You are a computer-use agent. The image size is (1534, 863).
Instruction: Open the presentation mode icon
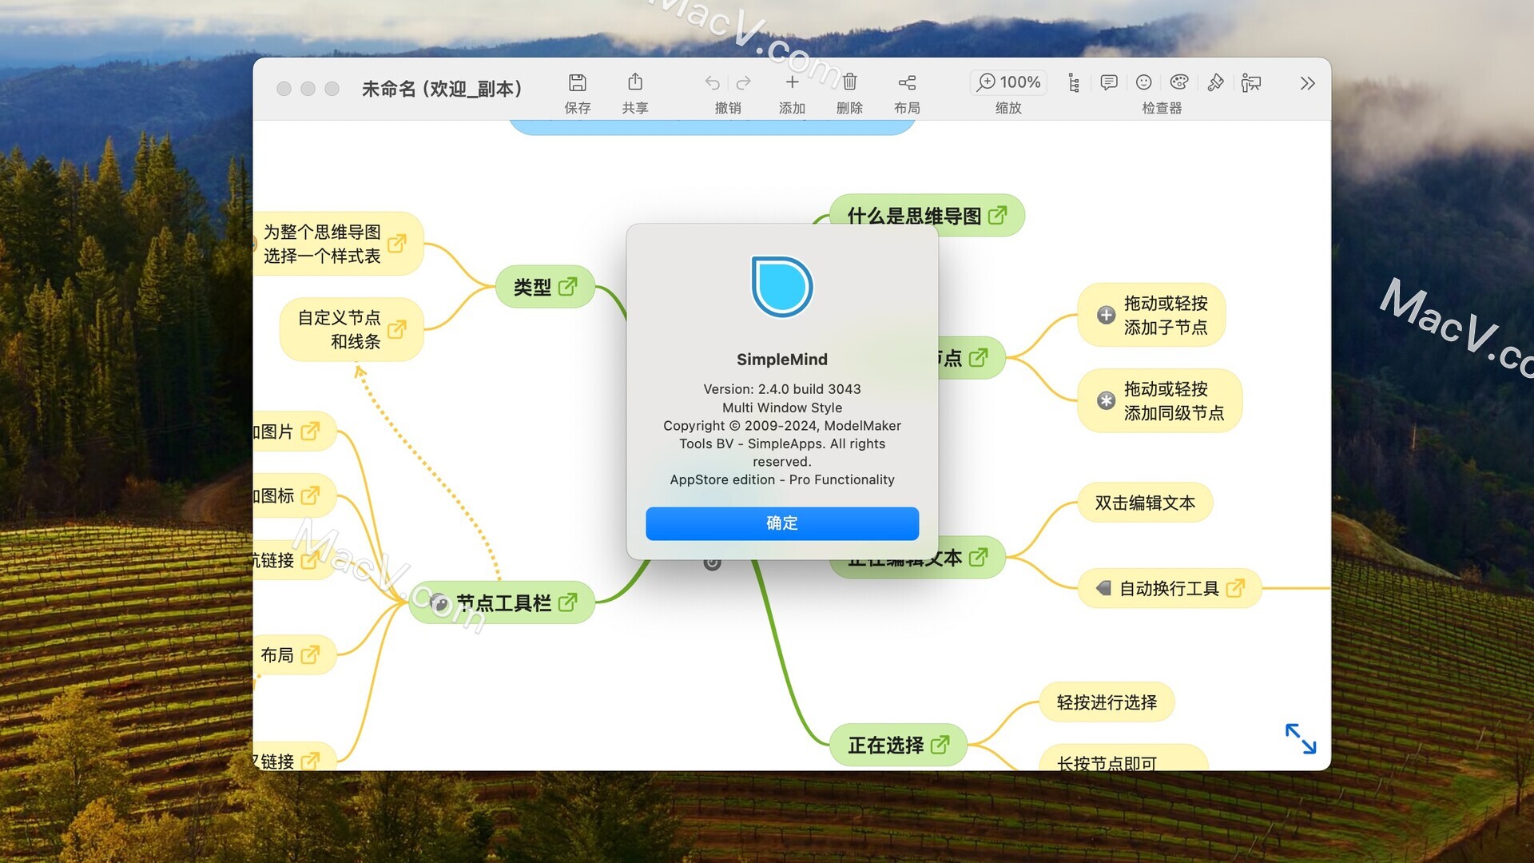click(1251, 82)
